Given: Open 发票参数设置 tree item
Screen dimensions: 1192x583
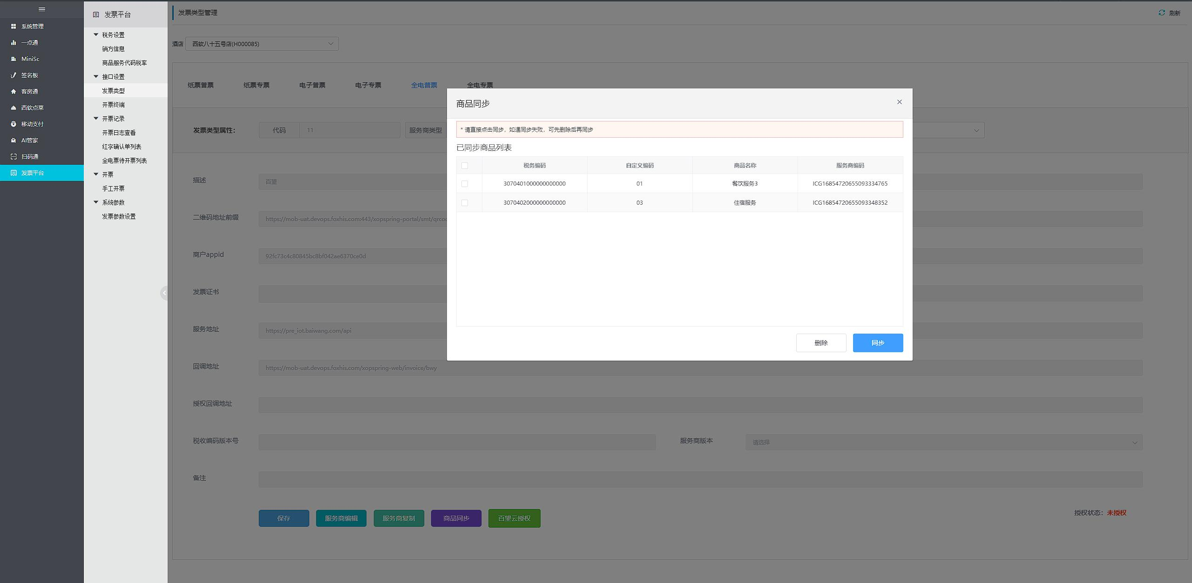Looking at the screenshot, I should pyautogui.click(x=119, y=216).
